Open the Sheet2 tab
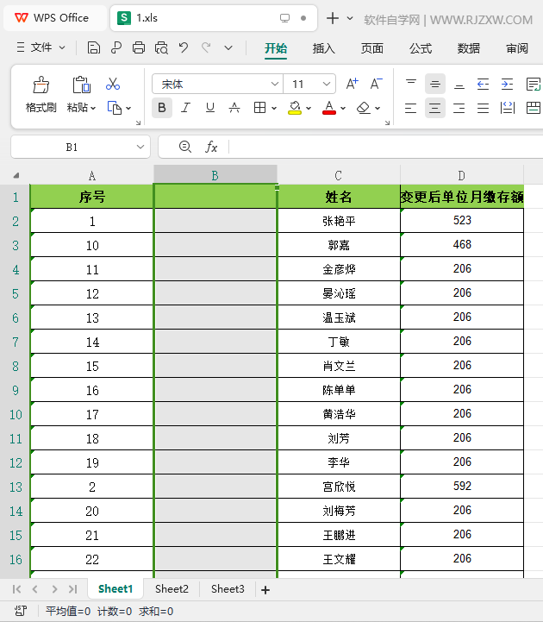Image resolution: width=543 pixels, height=622 pixels. pos(172,589)
